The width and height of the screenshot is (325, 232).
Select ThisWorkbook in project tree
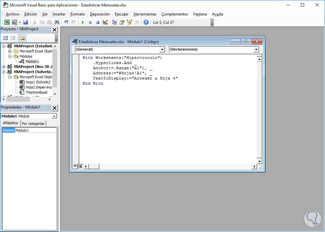pos(36,92)
